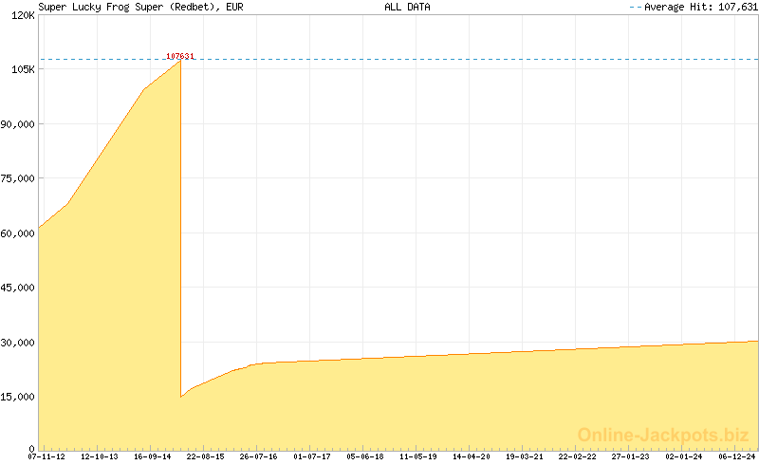Screen dimensions: 759x465
Task: Click the 105K y-axis label
Action: (23, 70)
